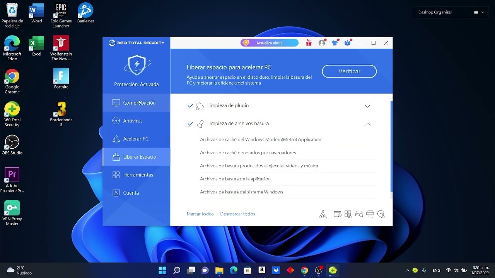495x278 pixels.
Task: Open the system grid cleanup broom icon
Action: coord(348,214)
